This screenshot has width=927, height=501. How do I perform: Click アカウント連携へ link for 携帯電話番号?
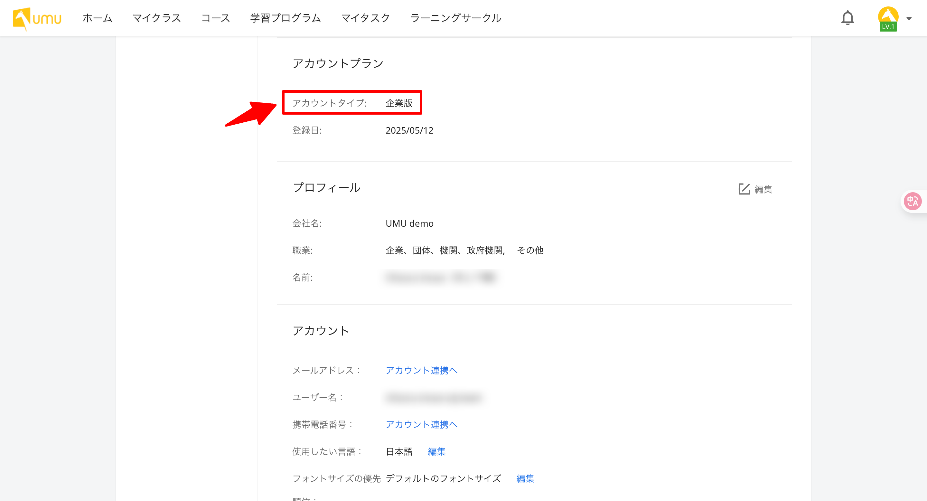point(421,424)
